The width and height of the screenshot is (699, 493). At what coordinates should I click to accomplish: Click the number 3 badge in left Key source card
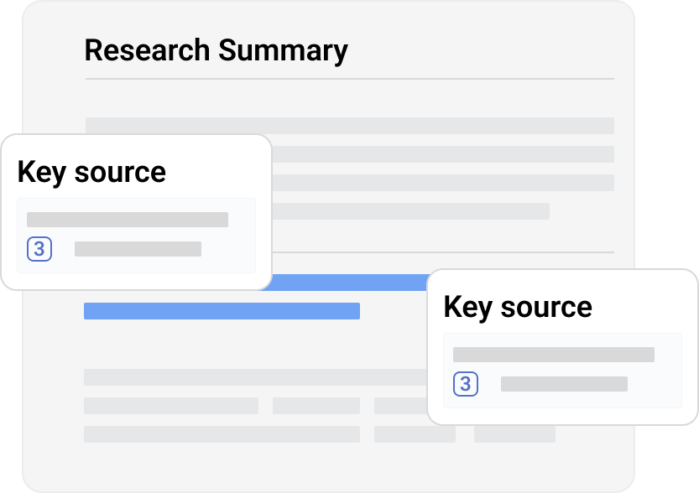tap(39, 249)
